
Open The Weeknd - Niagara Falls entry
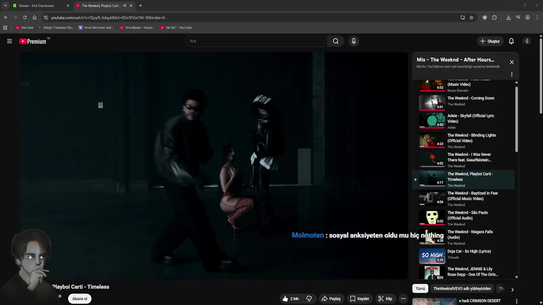464,238
